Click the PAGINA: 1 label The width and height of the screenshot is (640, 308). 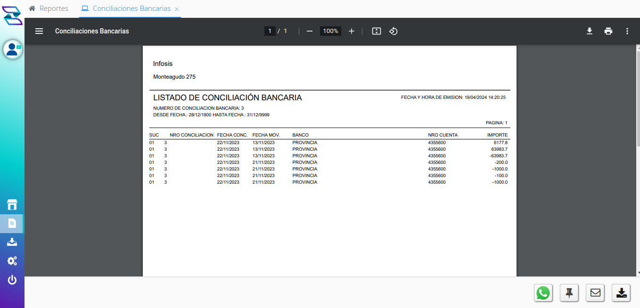(497, 123)
